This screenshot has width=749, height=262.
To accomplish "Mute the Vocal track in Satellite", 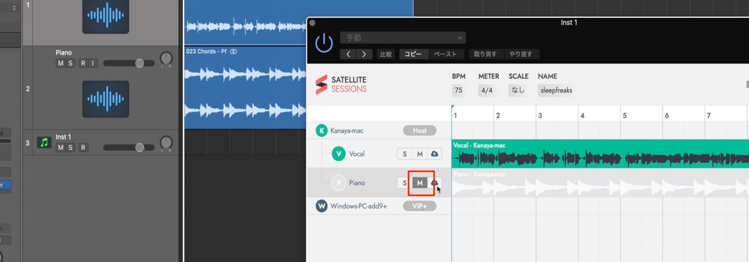I will (420, 154).
